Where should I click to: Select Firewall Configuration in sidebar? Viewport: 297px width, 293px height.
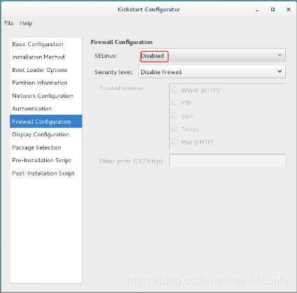coord(46,122)
